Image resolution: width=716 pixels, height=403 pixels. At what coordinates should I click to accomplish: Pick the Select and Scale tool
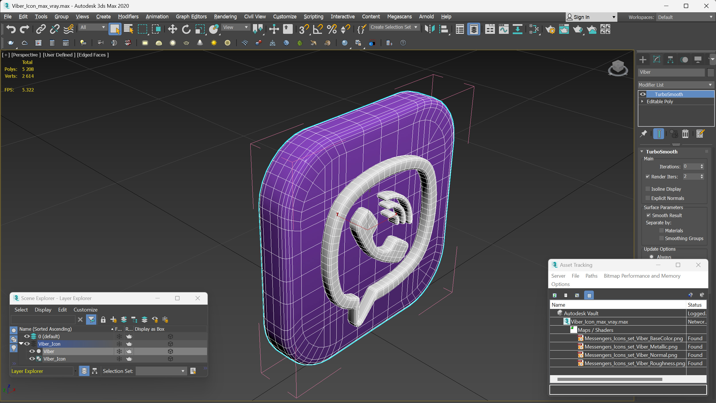[x=200, y=29]
